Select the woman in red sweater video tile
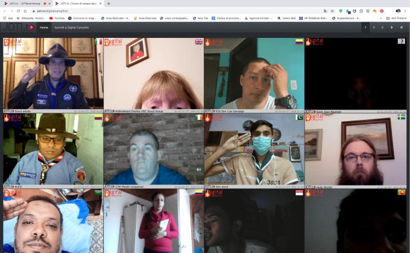This screenshot has height=253, width=410. point(154,221)
